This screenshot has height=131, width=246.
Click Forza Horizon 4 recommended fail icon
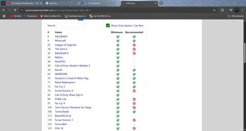click(134, 91)
